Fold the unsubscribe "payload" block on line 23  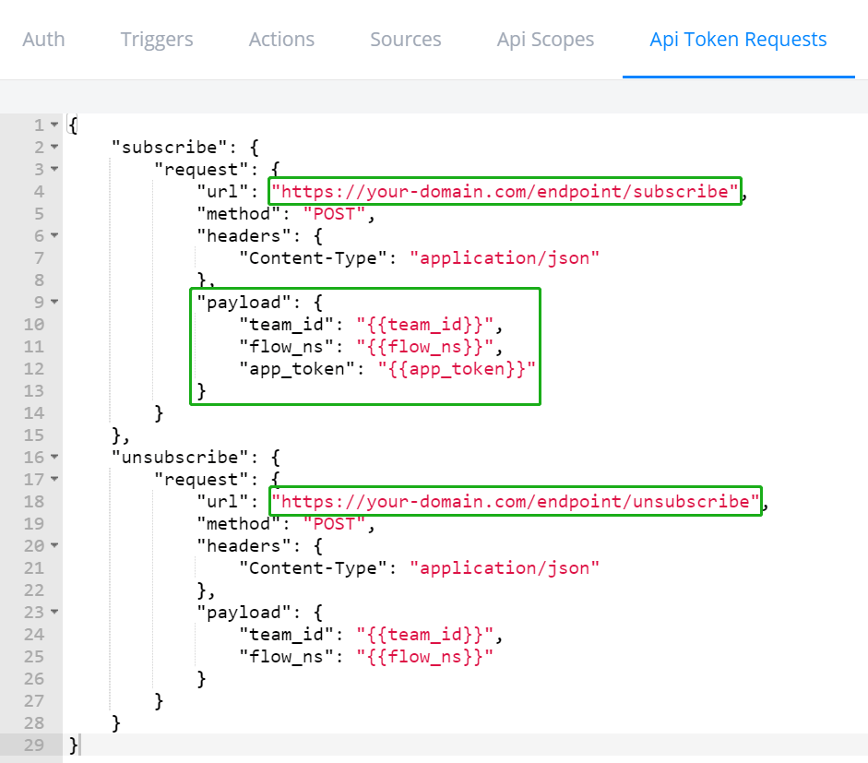pyautogui.click(x=54, y=613)
